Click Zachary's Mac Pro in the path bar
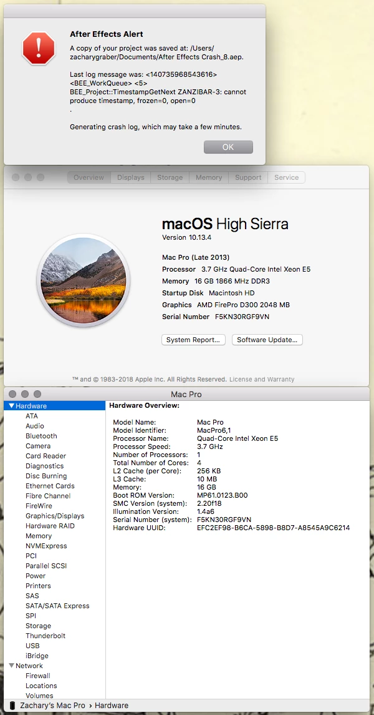This screenshot has height=715, width=374. (53, 706)
